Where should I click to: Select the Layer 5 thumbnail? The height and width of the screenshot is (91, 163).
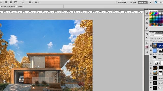click(155, 45)
